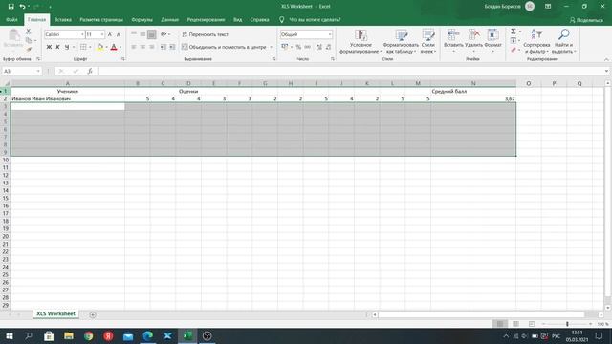Click the Удалить cells button
Viewport: 612px width, 344px height.
tap(474, 41)
